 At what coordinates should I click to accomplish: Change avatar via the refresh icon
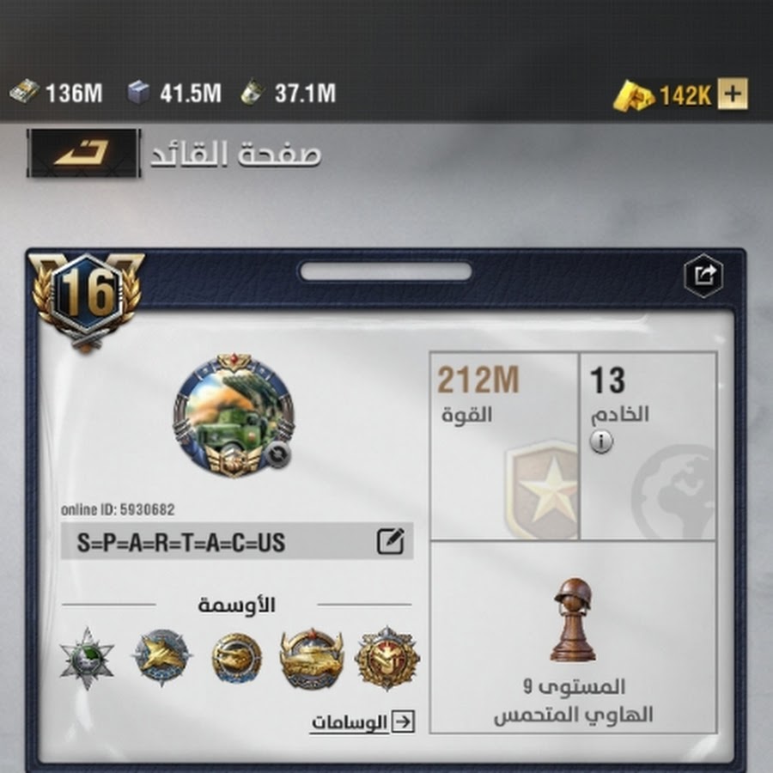277,454
